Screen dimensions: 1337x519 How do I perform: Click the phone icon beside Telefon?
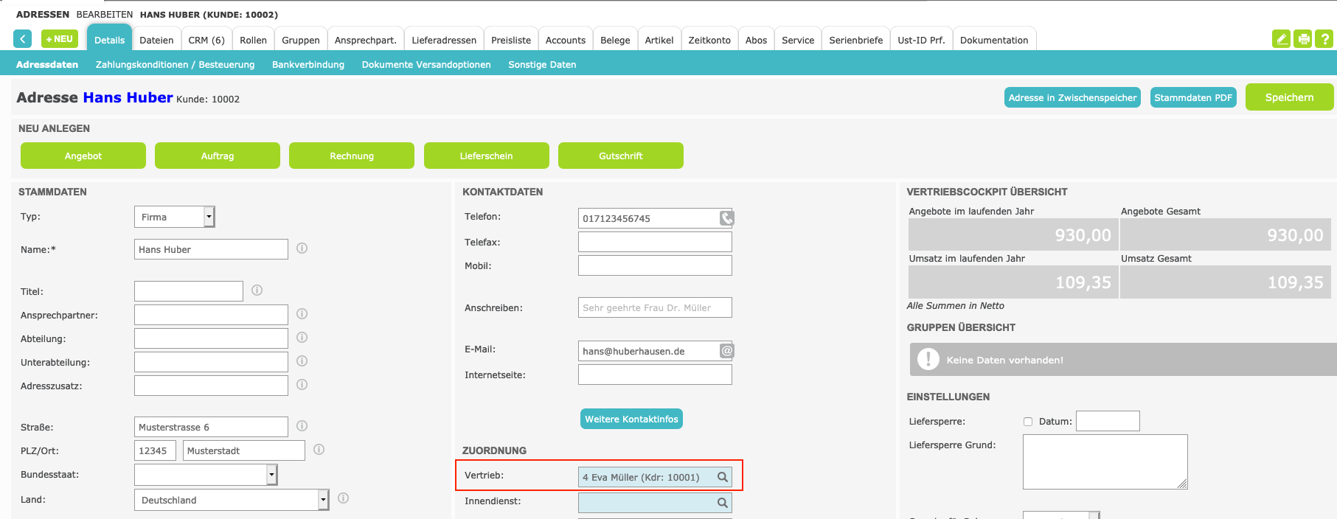coord(726,218)
